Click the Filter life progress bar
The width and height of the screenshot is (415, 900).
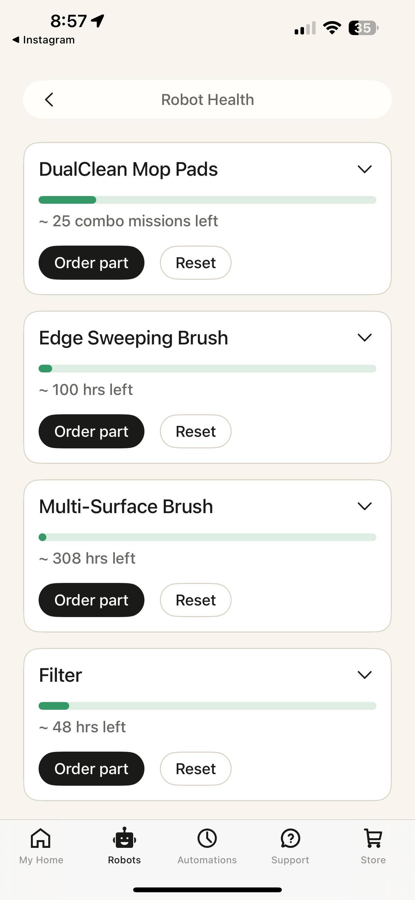207,706
